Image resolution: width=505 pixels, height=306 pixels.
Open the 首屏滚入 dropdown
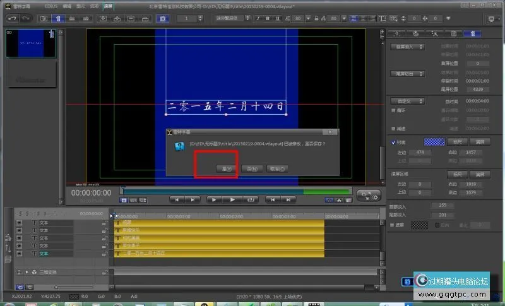408,47
